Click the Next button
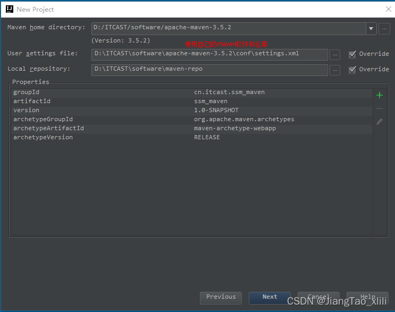Screen dimensions: 395x312 pos(270,298)
